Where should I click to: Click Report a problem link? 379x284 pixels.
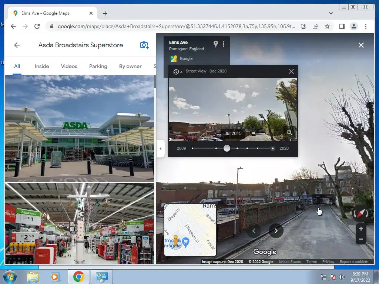354,261
